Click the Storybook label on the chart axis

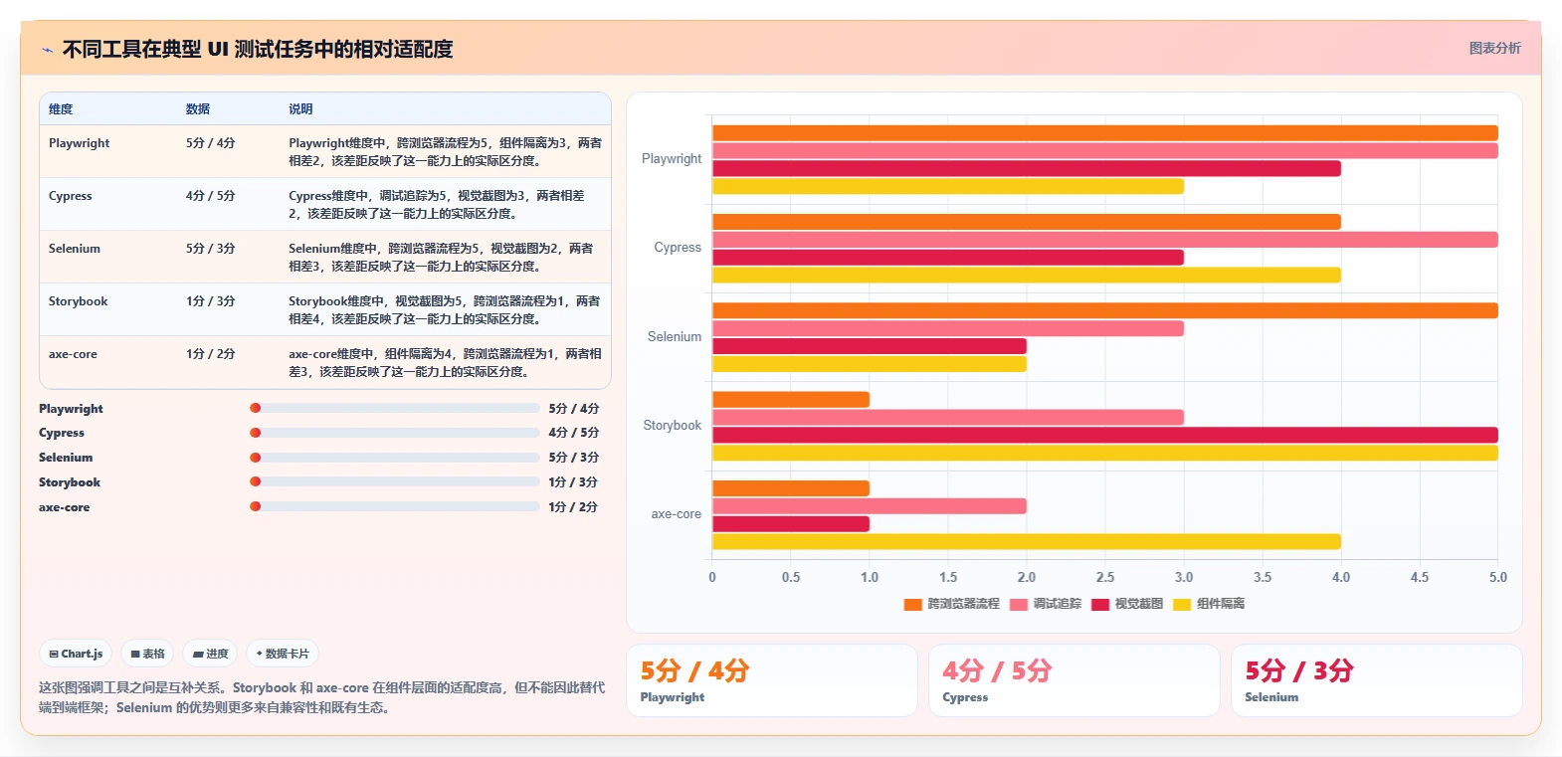click(673, 426)
